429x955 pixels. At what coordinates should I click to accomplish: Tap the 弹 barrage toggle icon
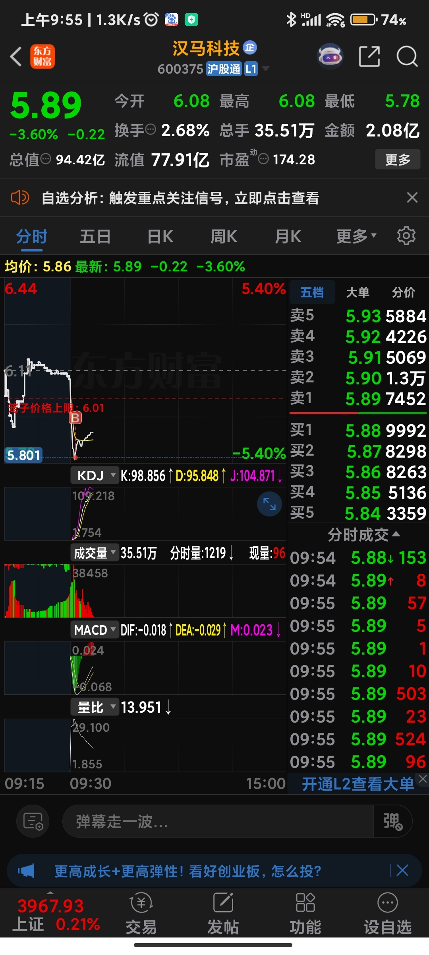point(392,821)
